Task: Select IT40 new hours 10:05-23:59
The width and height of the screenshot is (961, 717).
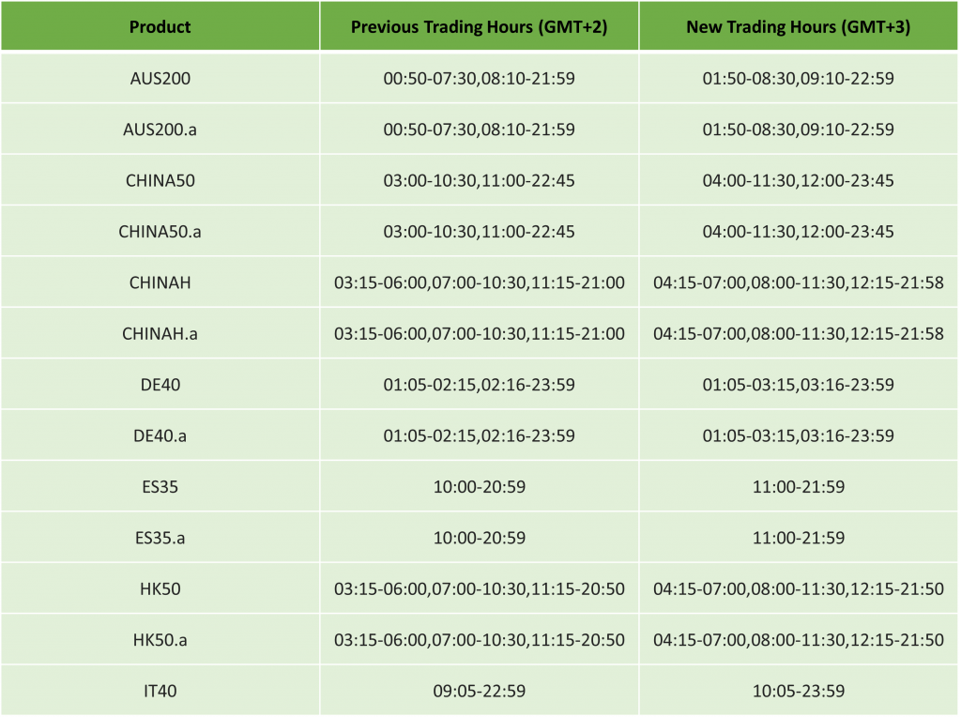Action: (799, 692)
